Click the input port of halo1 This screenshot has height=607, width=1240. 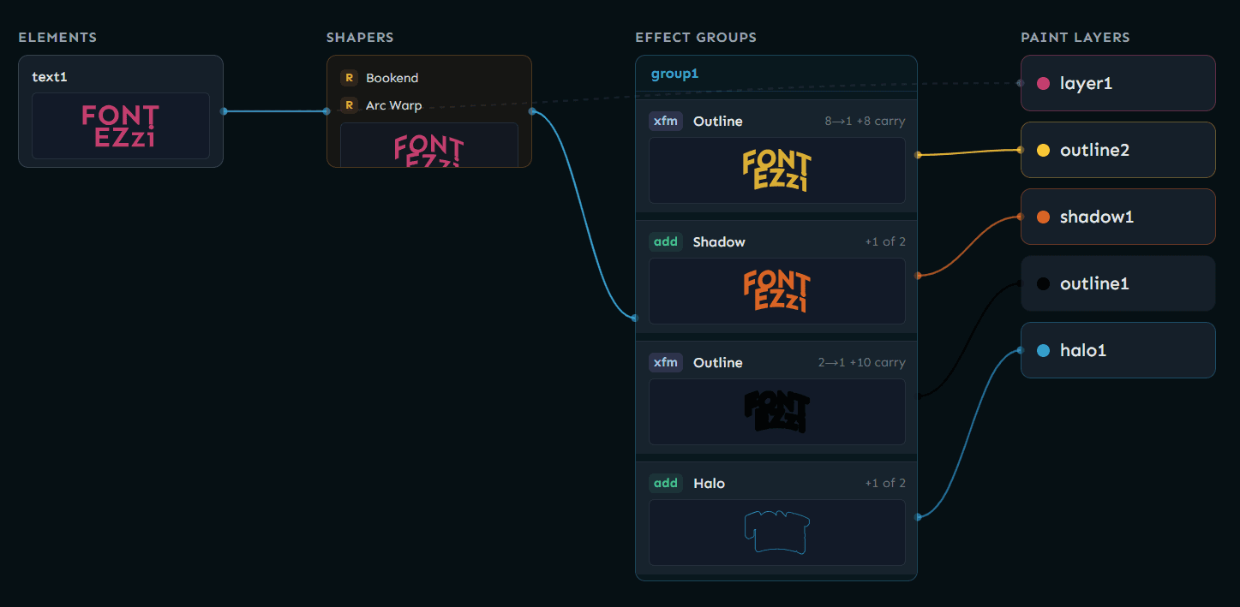point(1020,350)
